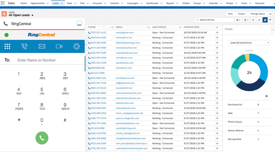Image resolution: width=275 pixels, height=152 pixels.
Task: Click the pencil edit list icon
Action: (x=259, y=20)
